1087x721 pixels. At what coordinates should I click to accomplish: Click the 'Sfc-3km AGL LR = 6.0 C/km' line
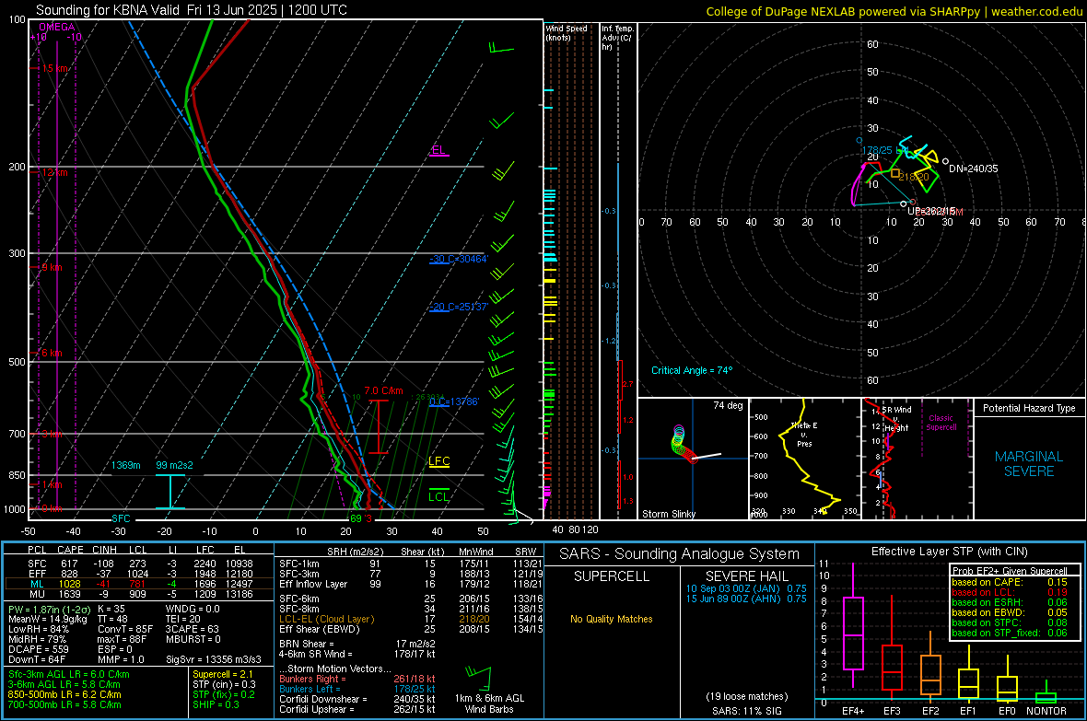69,674
